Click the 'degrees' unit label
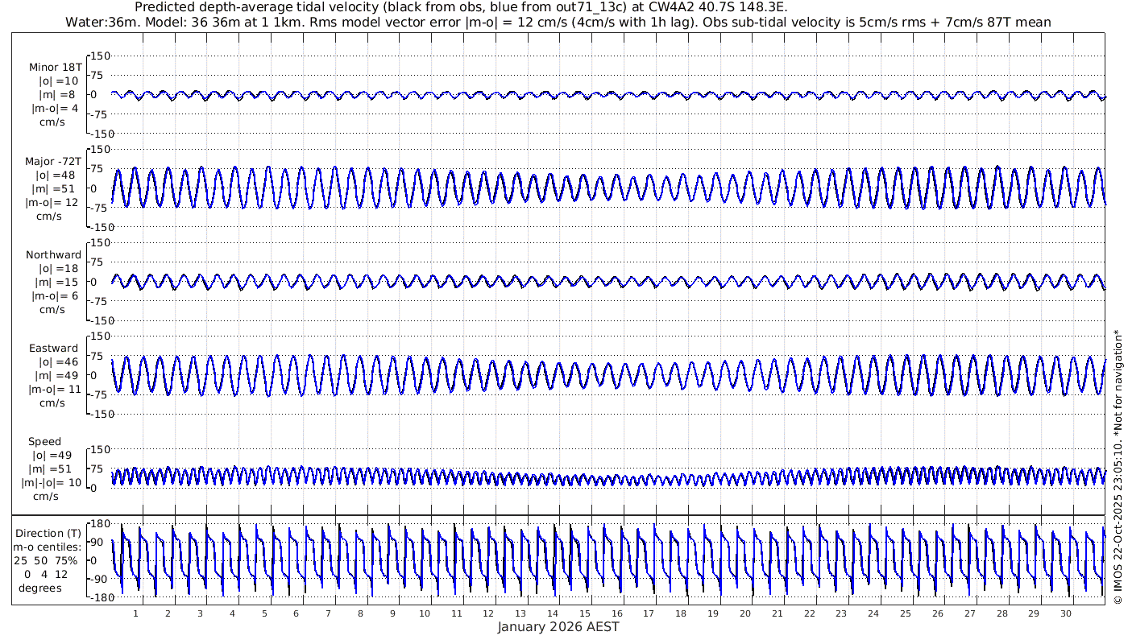The height and width of the screenshot is (644, 1128). 40,588
